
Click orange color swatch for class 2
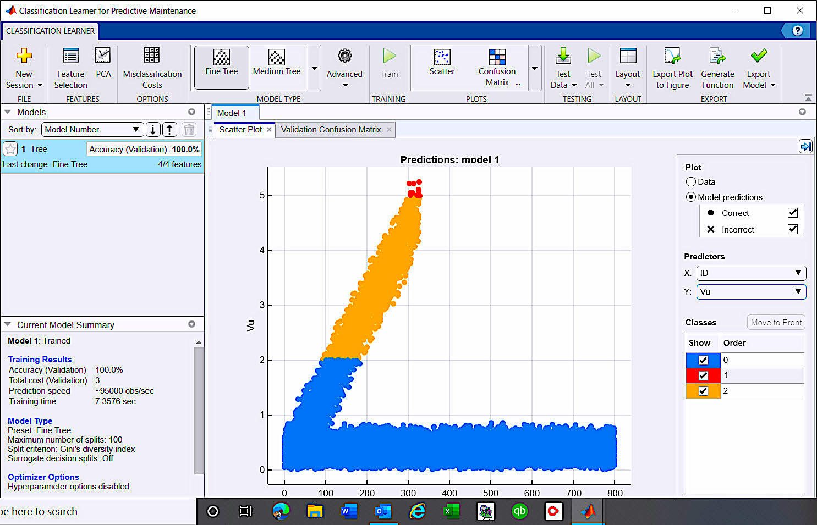703,391
